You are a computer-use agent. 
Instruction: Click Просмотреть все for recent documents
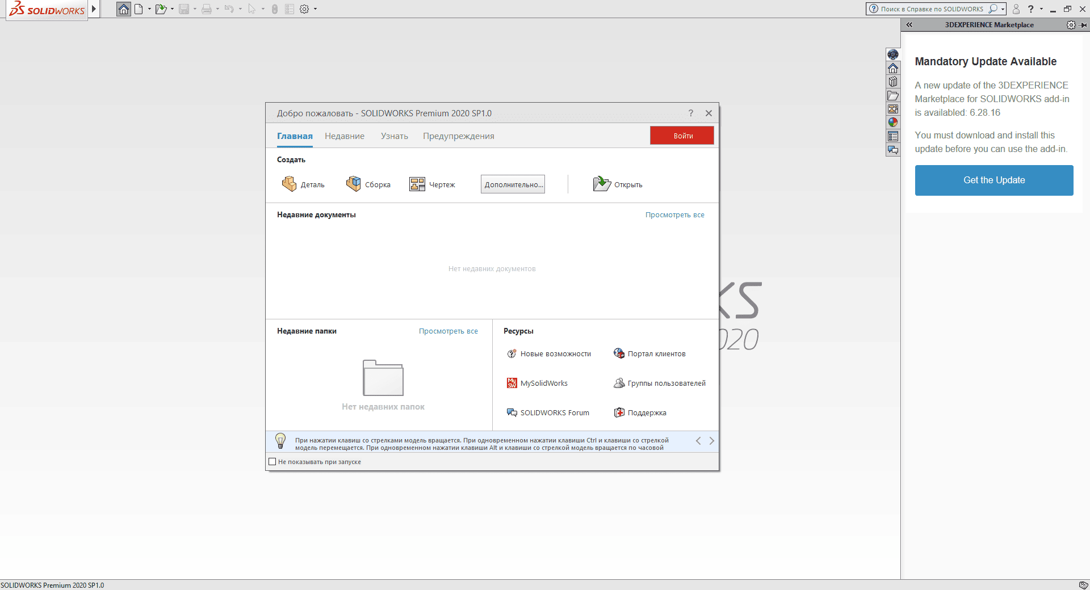[675, 215]
